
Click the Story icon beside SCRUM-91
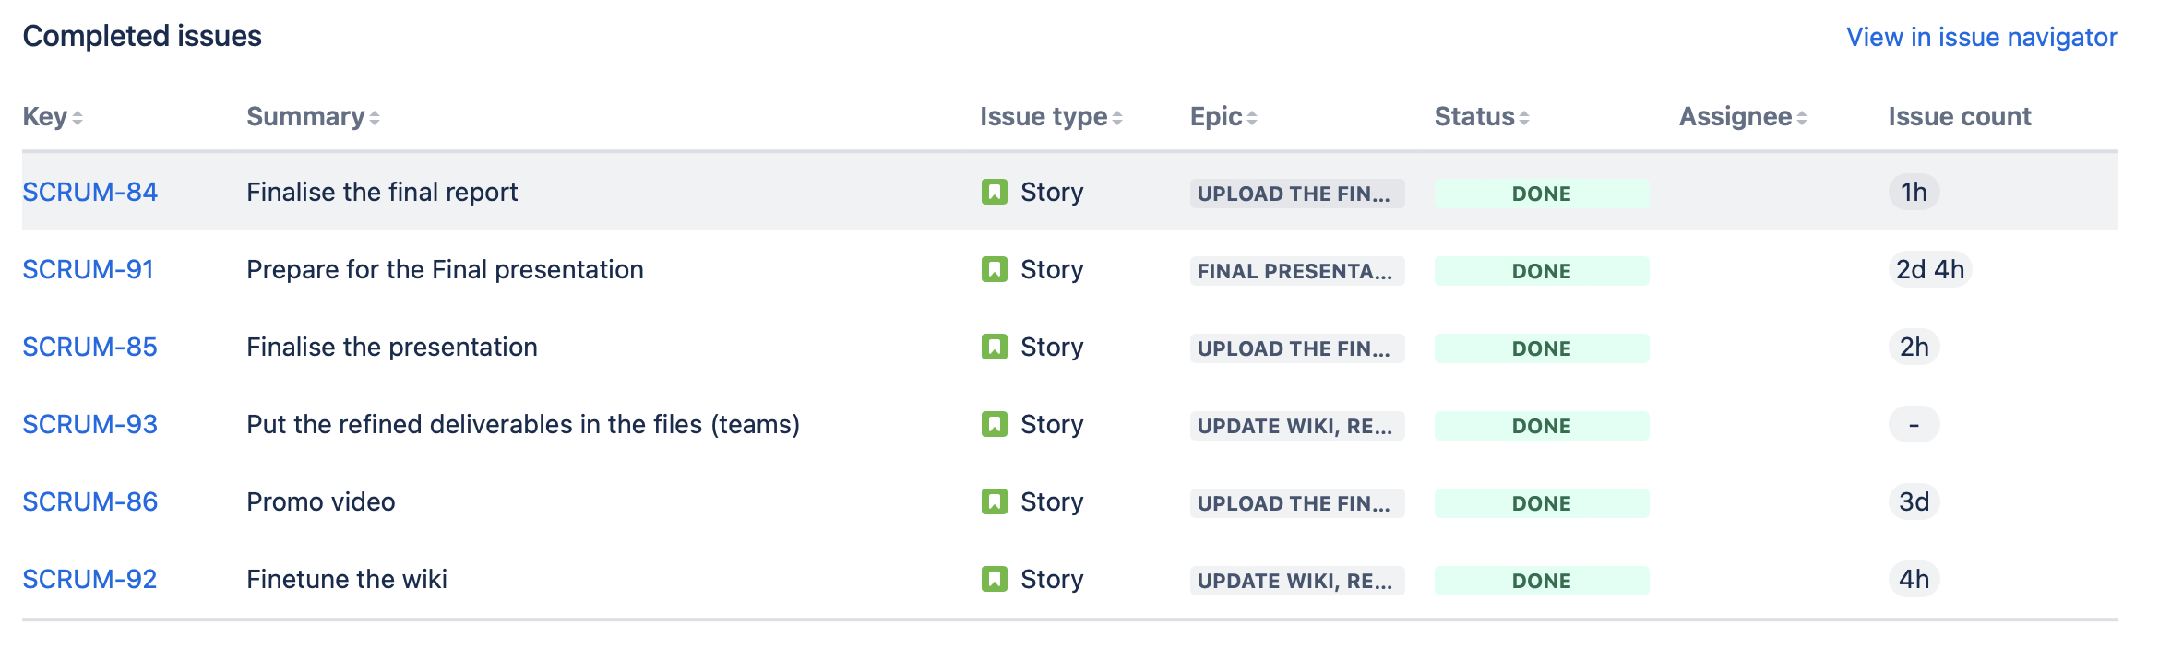[x=994, y=269]
